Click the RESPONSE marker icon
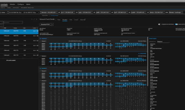 (x=139, y=53)
